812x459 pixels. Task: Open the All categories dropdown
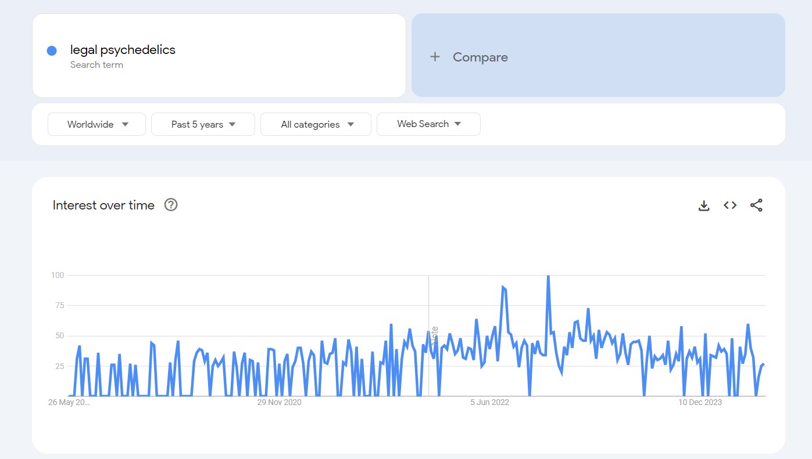tap(316, 124)
